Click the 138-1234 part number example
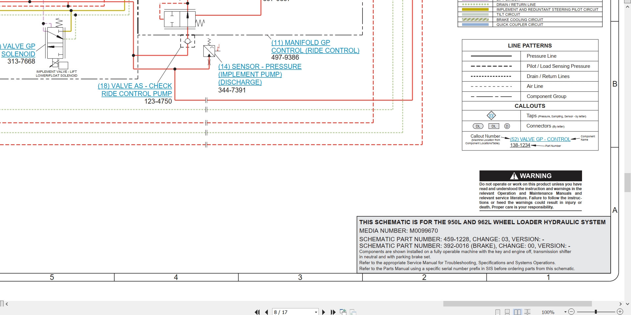 coord(520,145)
